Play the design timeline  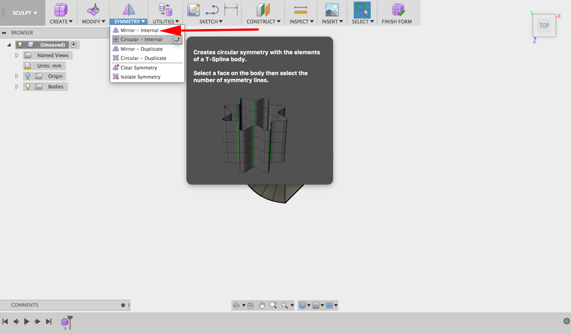(x=27, y=321)
